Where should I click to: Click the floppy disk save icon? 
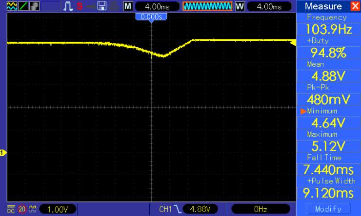click(x=102, y=6)
